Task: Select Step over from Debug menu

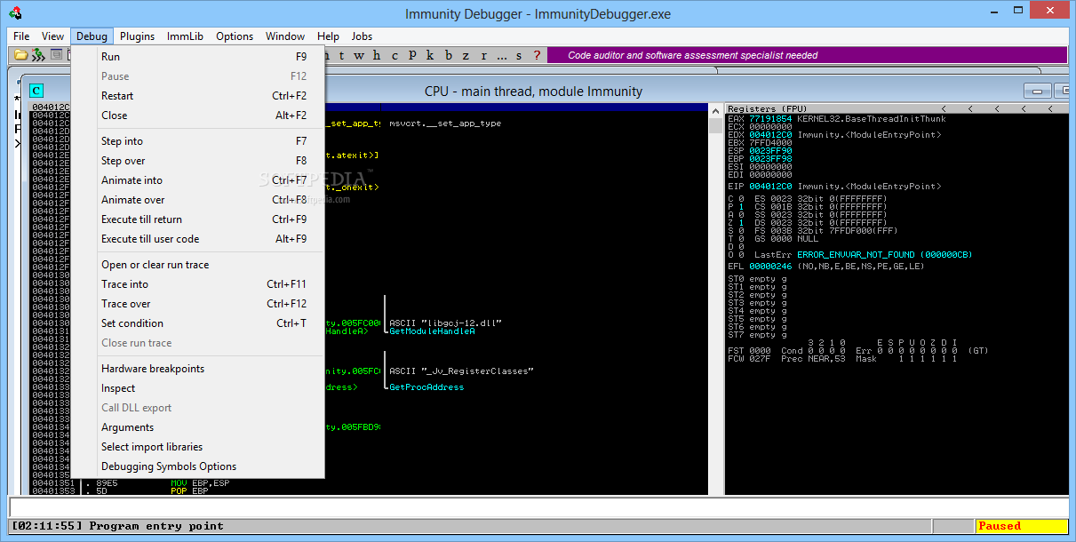Action: coord(210,161)
